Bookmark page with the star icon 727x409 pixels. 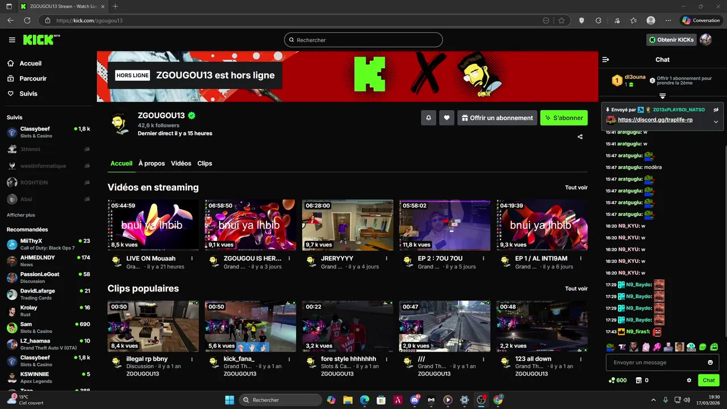tap(561, 20)
